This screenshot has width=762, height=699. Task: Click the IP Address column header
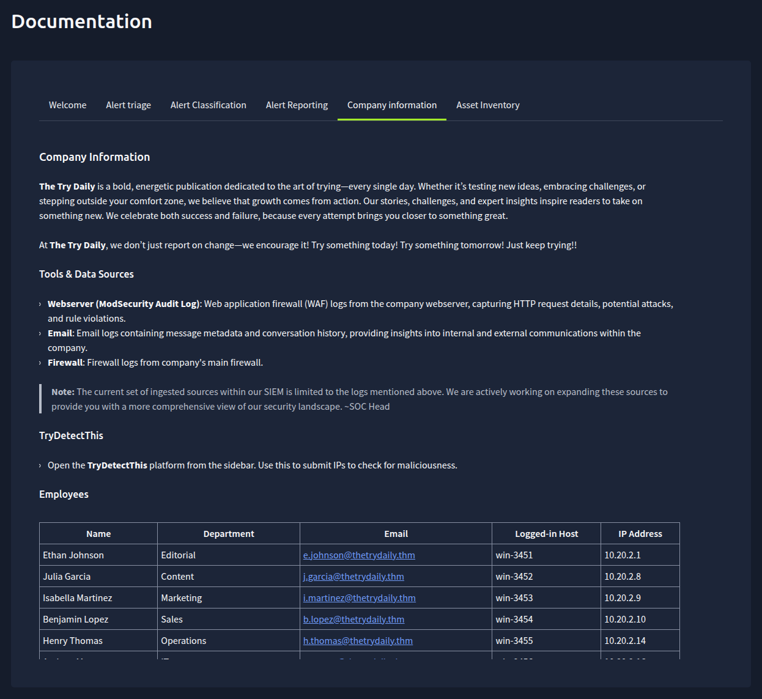640,534
